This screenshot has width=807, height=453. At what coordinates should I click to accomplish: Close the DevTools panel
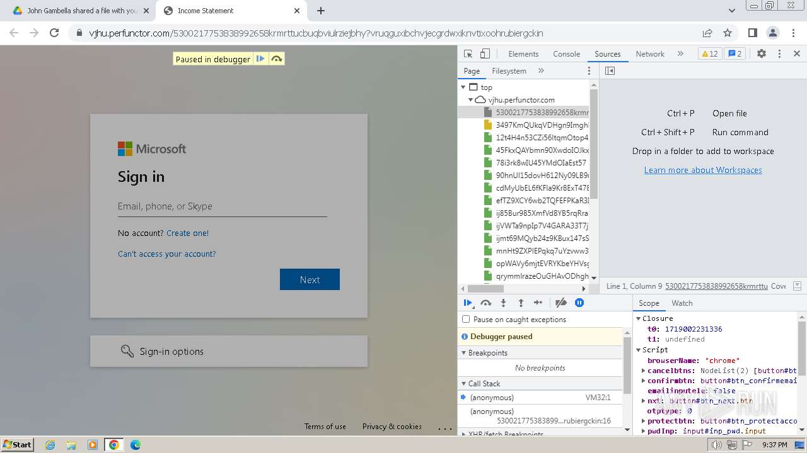pyautogui.click(x=796, y=54)
